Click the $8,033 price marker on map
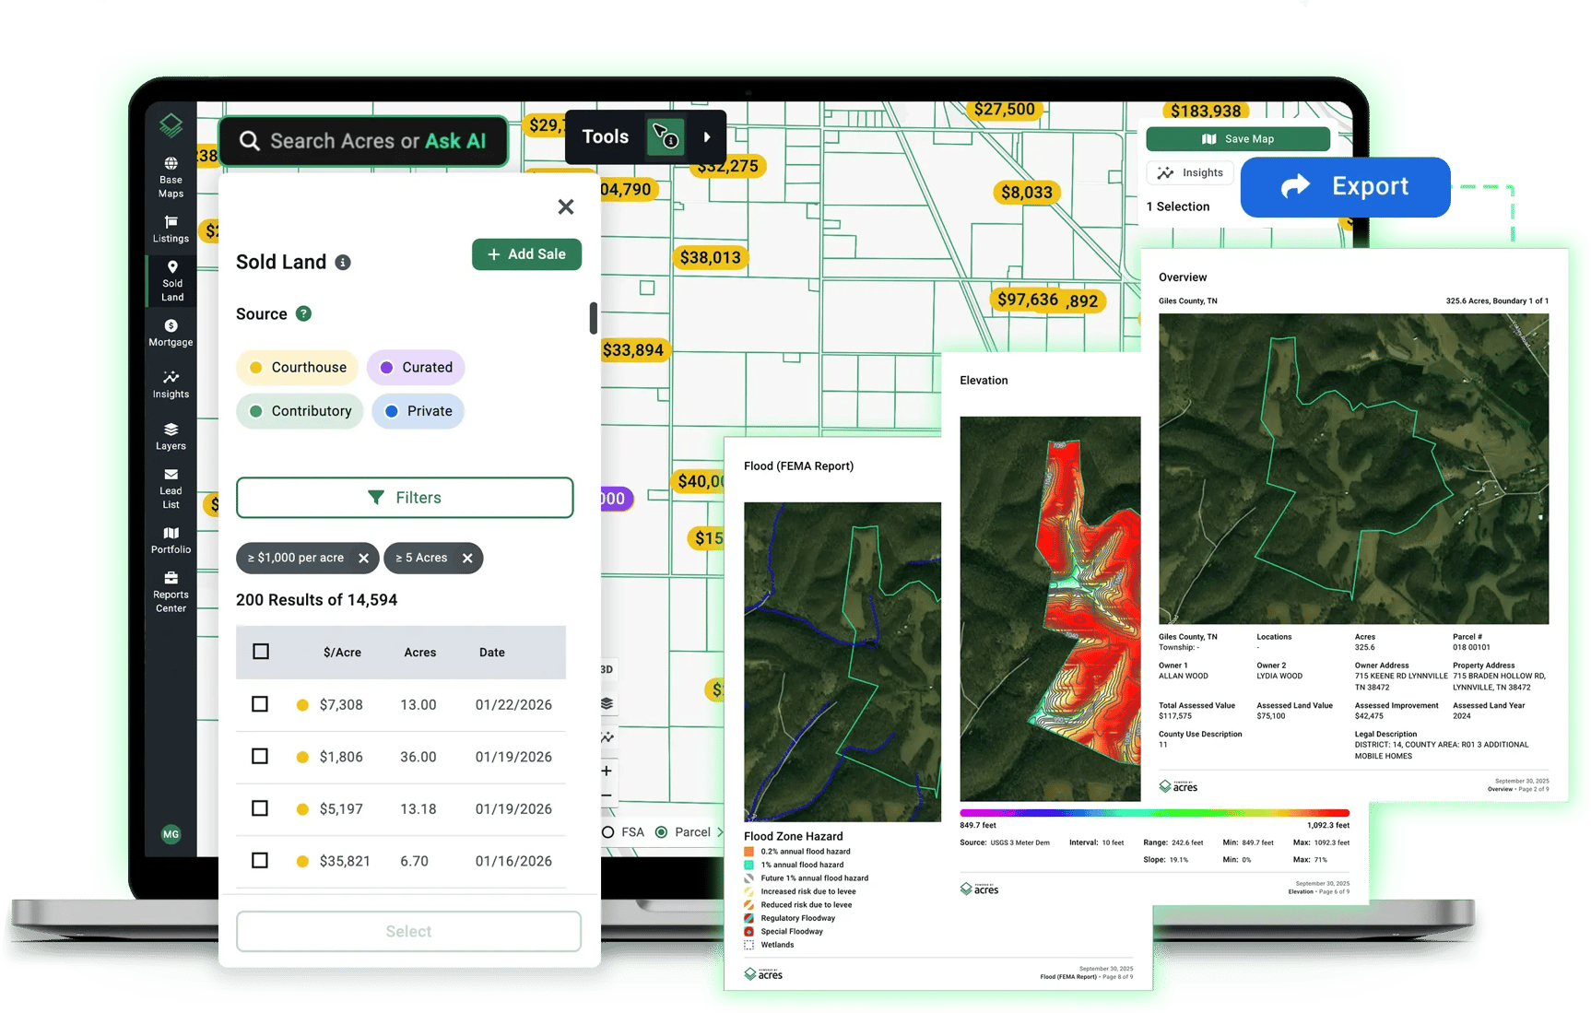Image resolution: width=1591 pixels, height=1013 pixels. pos(1026,193)
